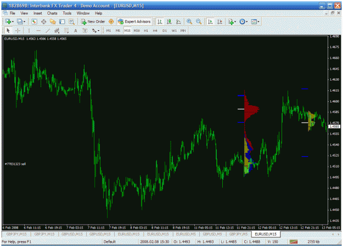Click the New Order button
The width and height of the screenshot is (343, 246).
(93, 21)
